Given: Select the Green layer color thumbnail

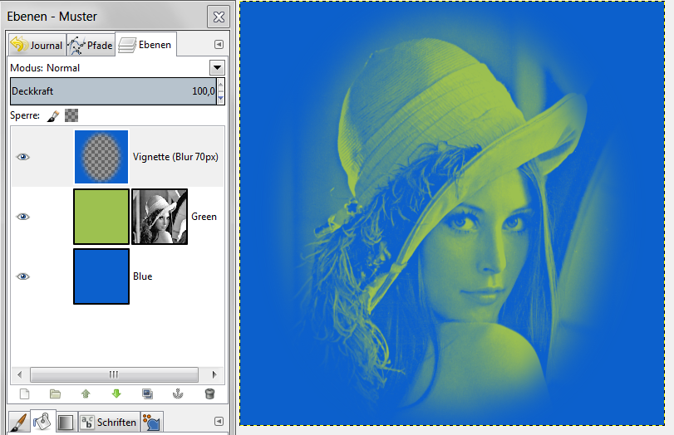Looking at the screenshot, I should [101, 217].
